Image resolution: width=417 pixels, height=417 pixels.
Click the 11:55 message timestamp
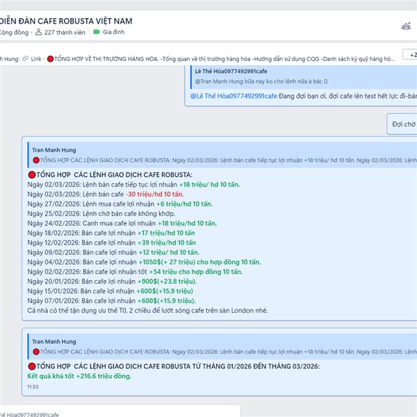(33, 386)
